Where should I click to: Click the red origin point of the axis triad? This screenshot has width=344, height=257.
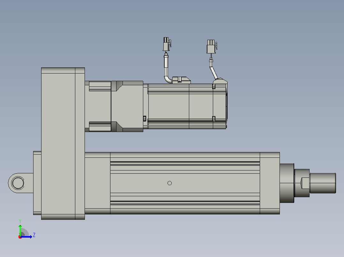click(20, 237)
